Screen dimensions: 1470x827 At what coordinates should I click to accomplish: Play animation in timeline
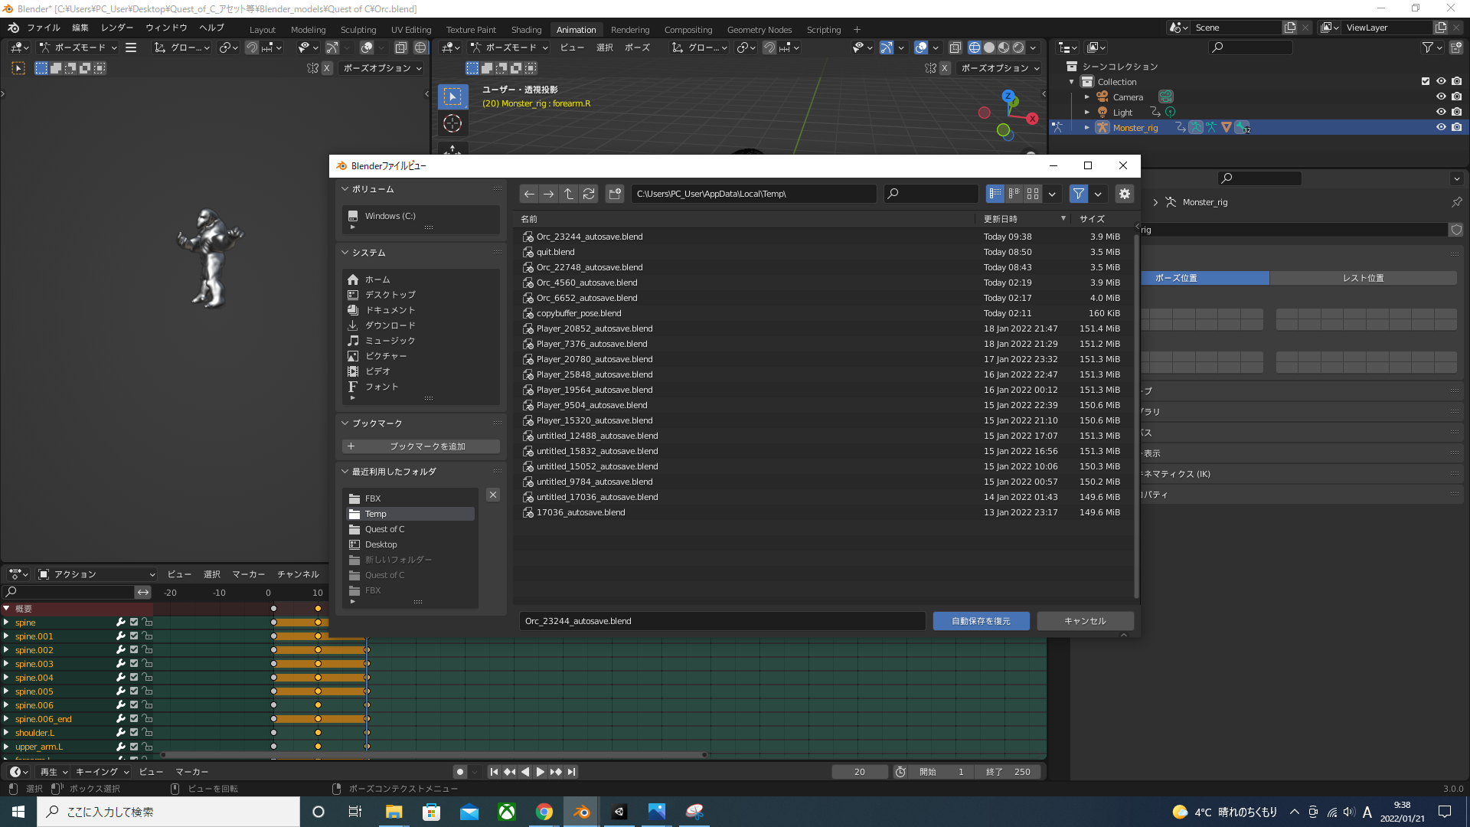pyautogui.click(x=541, y=772)
